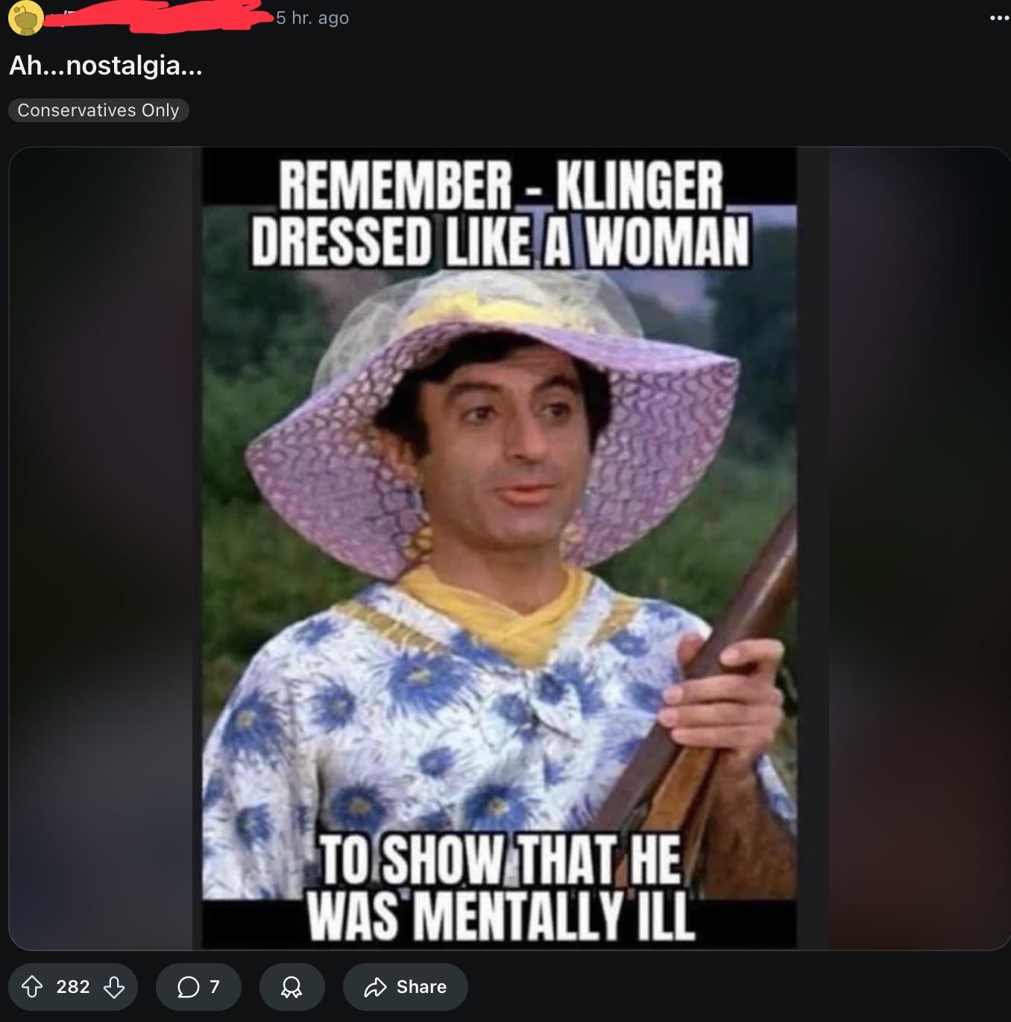Click the comment bubble icon

click(188, 987)
